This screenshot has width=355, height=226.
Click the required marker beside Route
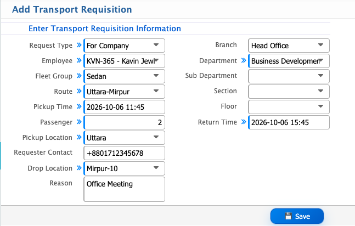pyautogui.click(x=79, y=91)
